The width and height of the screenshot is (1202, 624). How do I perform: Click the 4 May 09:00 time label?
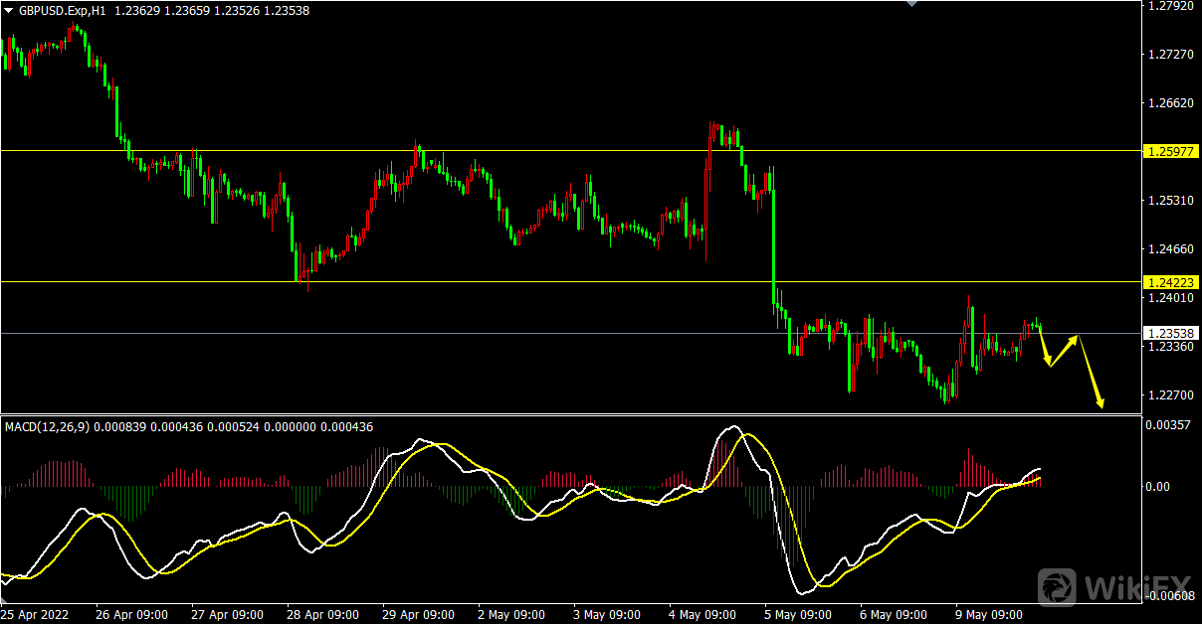[702, 615]
